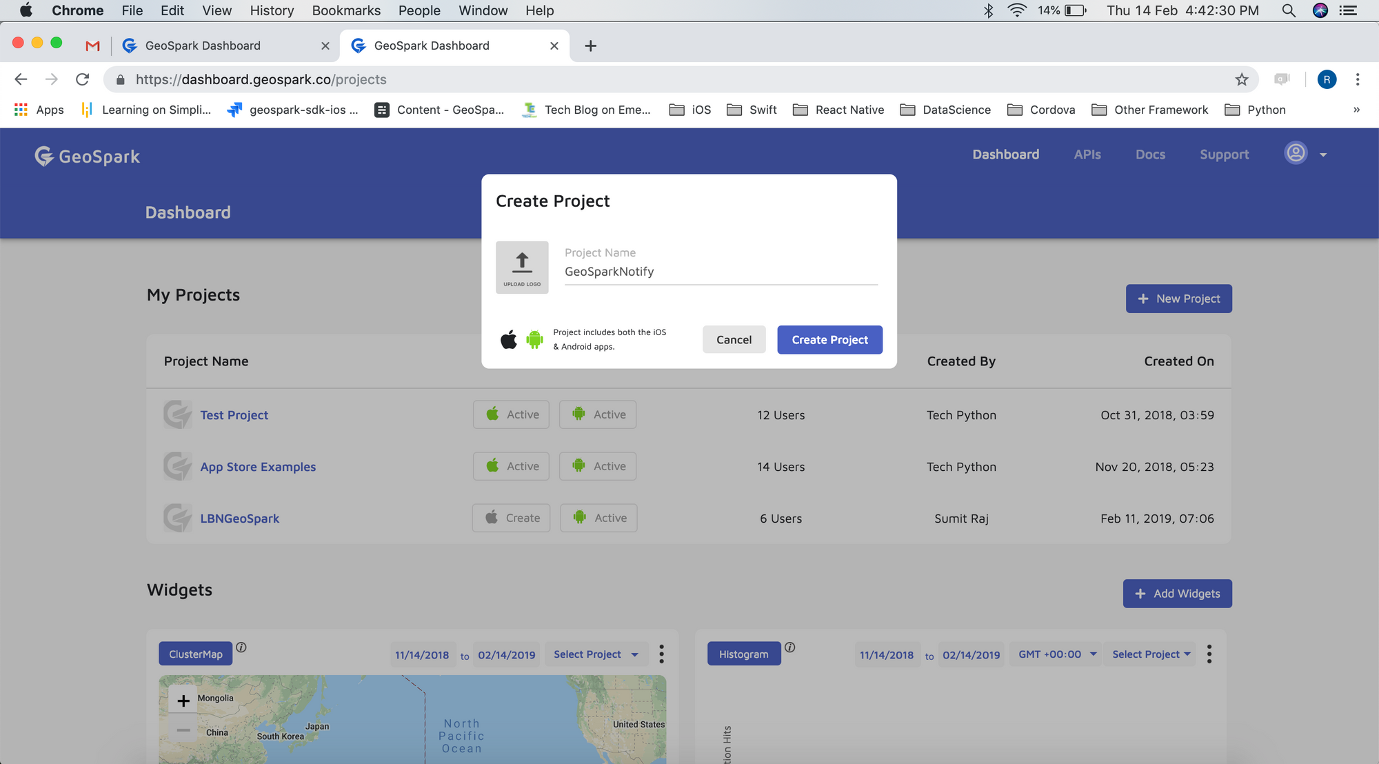
Task: Open the geospark-sdk-ios bookmark
Action: 293,110
